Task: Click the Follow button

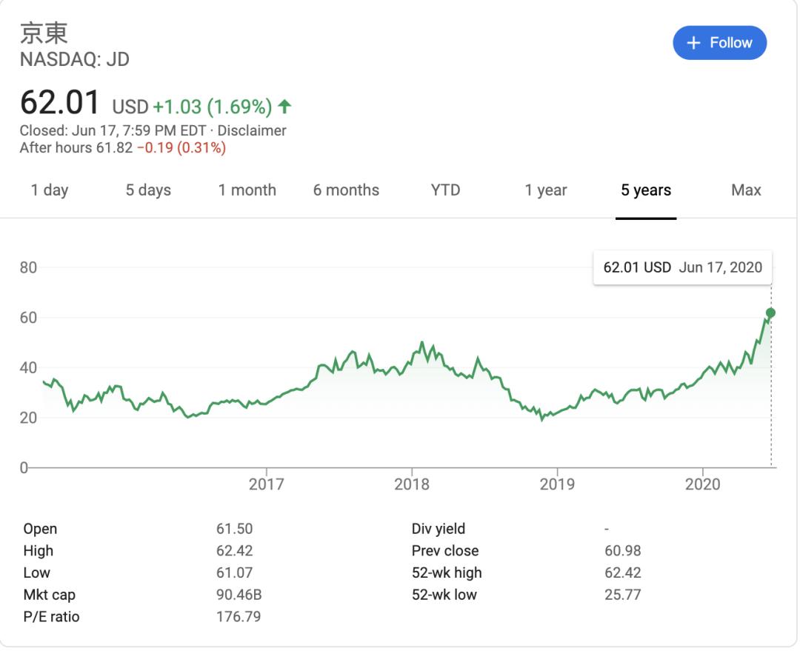Action: (x=719, y=43)
